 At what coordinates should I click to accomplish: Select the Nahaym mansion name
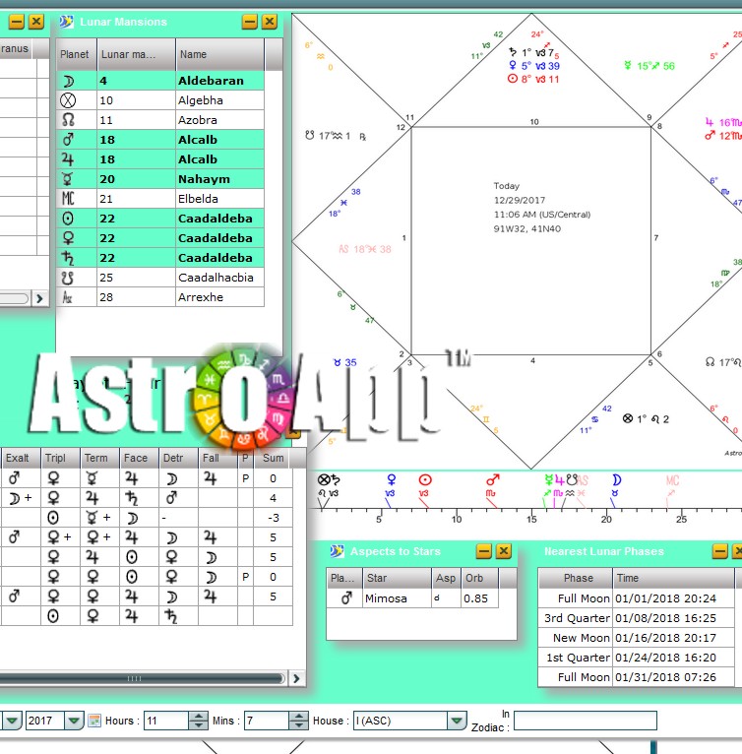click(x=204, y=179)
